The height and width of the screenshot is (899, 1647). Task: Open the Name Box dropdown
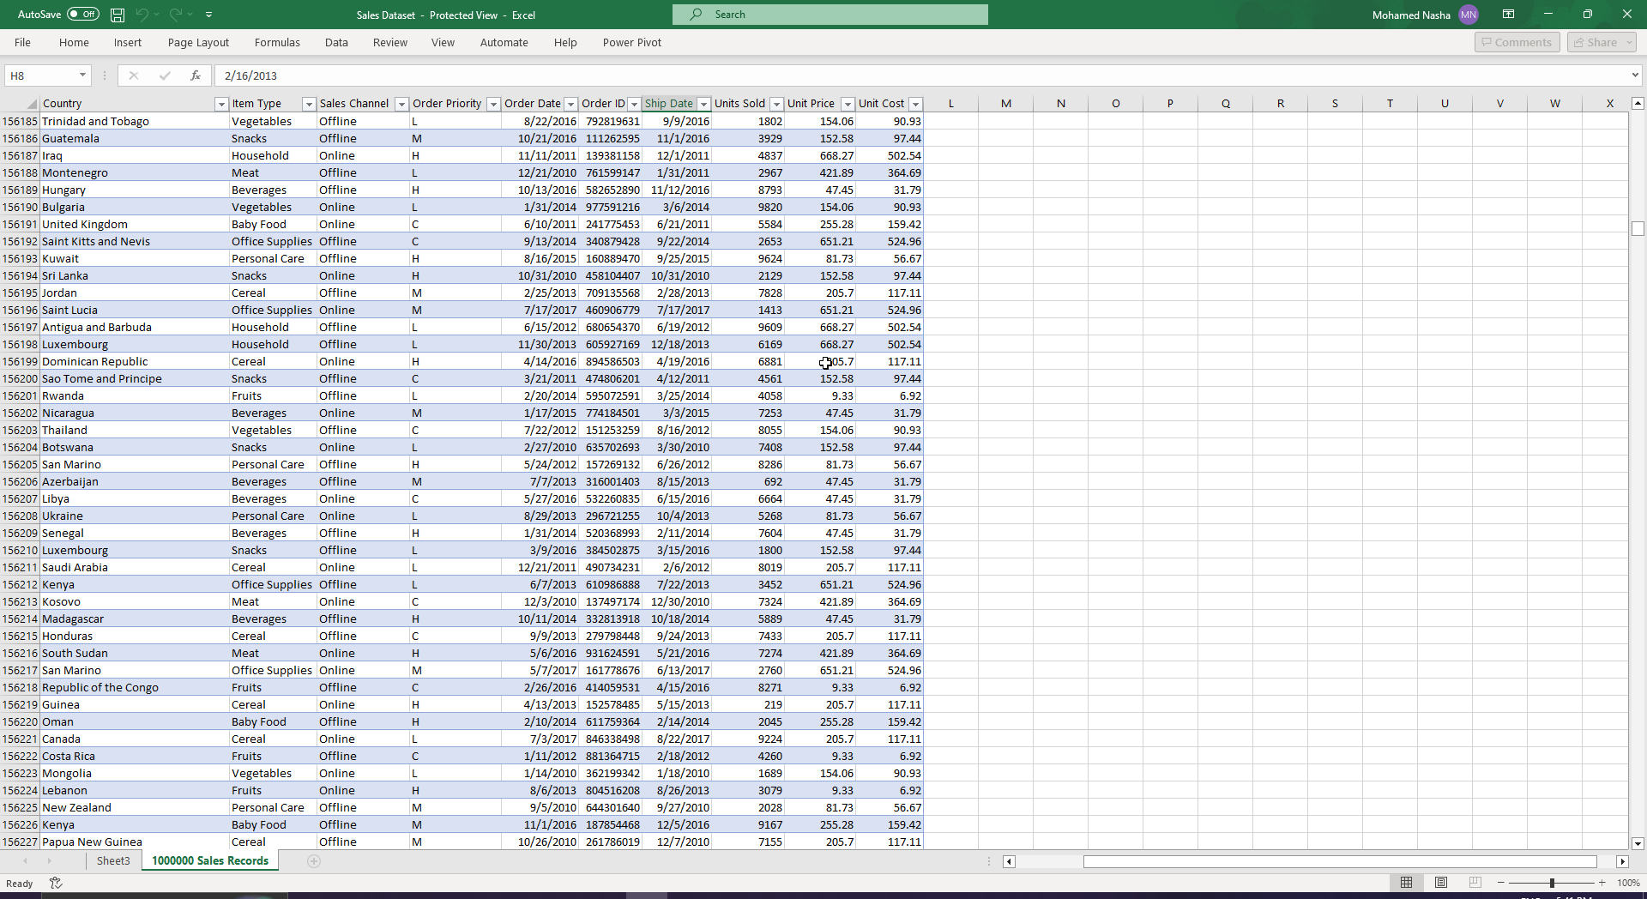[x=82, y=75]
